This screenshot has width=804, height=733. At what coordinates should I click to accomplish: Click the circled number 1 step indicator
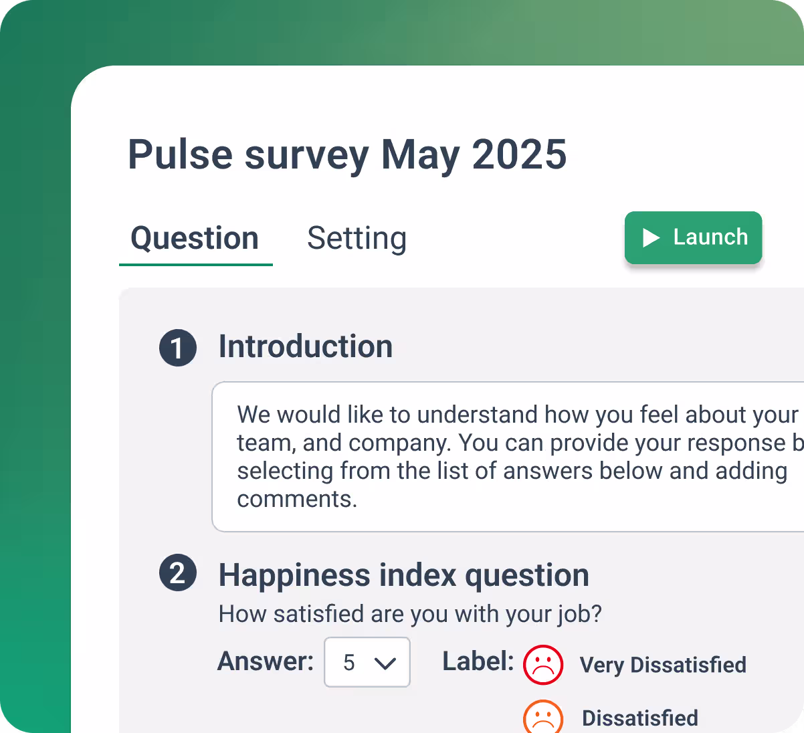click(x=178, y=348)
